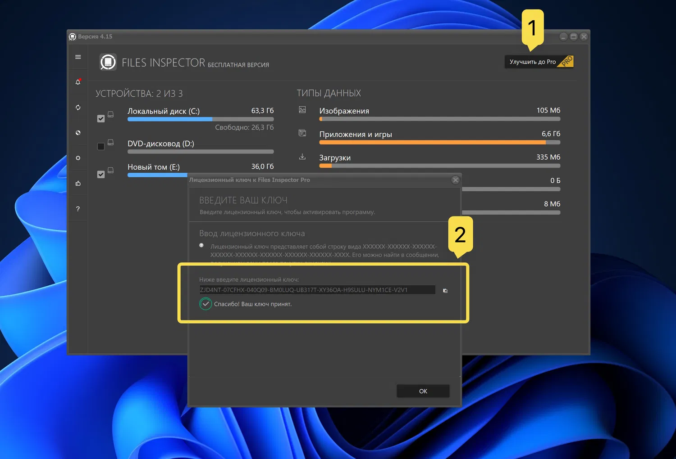Open the Приложения и игры category
The image size is (676, 459).
pyautogui.click(x=356, y=134)
